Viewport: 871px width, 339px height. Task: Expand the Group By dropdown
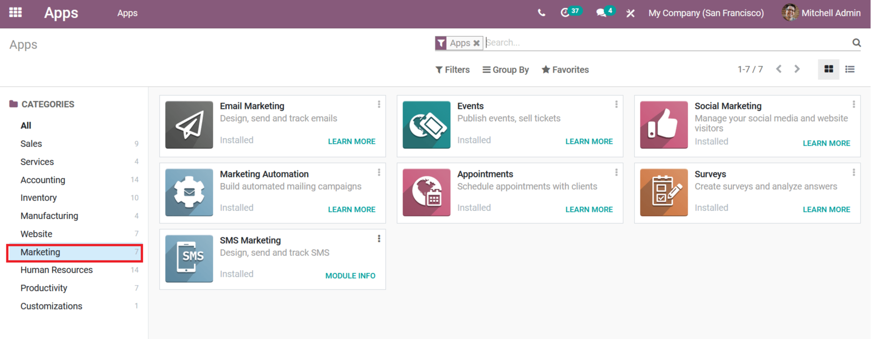(506, 70)
